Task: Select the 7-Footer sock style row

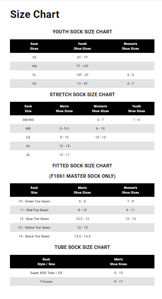Action: [x=82, y=282]
